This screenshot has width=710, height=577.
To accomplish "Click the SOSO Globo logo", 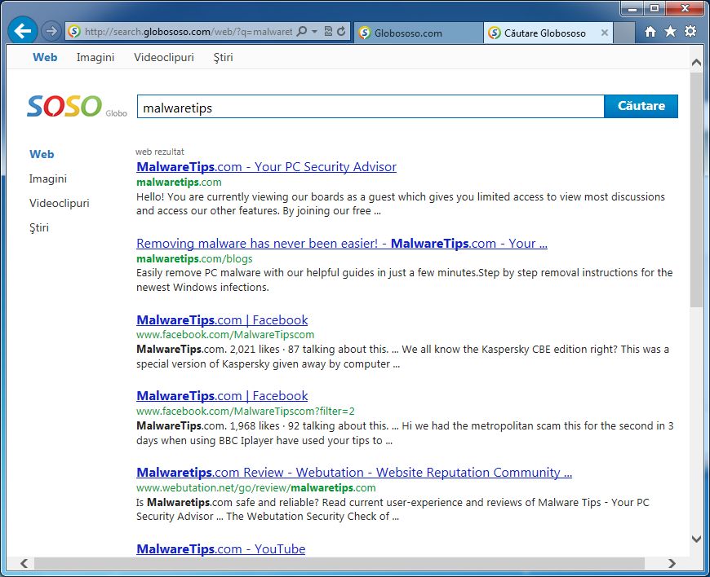I will (77, 106).
